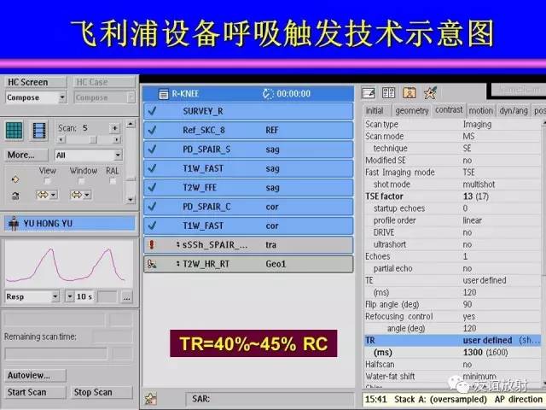Image resolution: width=546 pixels, height=410 pixels.
Task: Switch to the dyn/ang tab
Action: pyautogui.click(x=514, y=110)
